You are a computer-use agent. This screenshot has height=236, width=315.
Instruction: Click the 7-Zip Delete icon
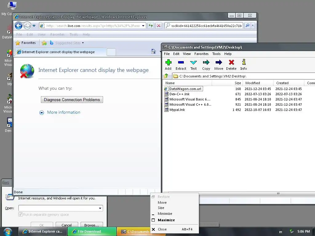(x=231, y=62)
